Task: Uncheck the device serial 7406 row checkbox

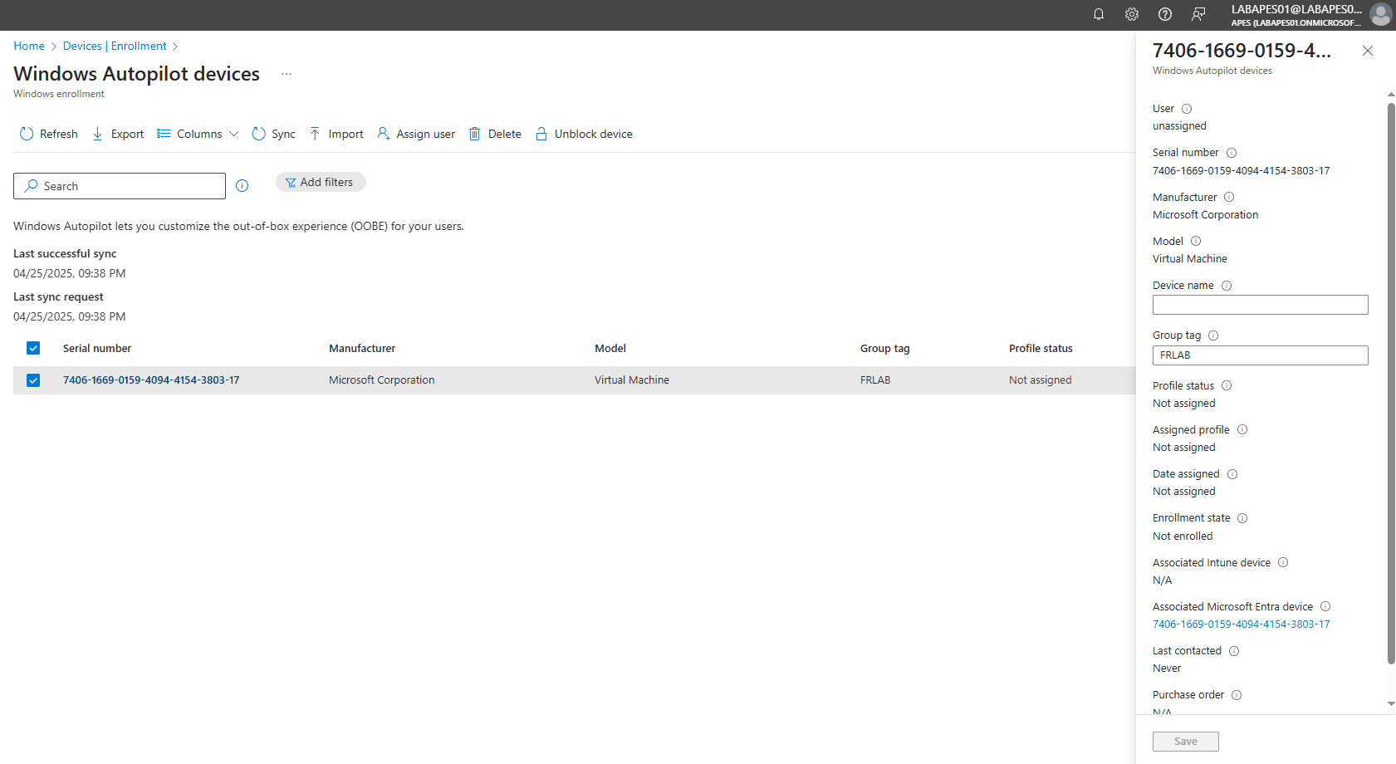Action: (x=32, y=380)
